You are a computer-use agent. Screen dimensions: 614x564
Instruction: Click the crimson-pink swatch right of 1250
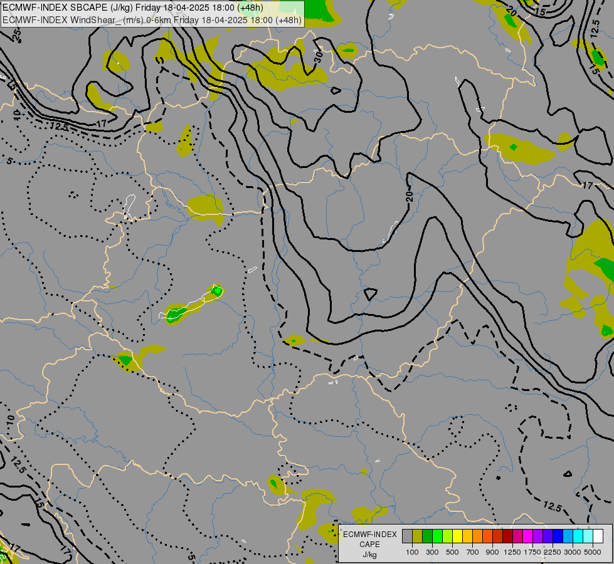pos(517,536)
